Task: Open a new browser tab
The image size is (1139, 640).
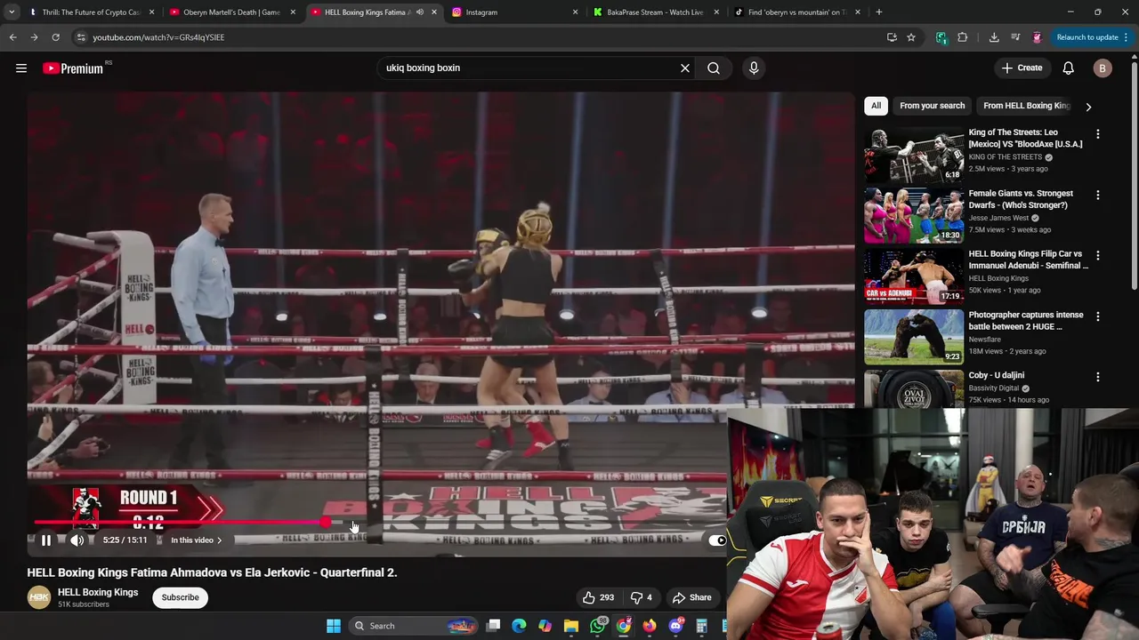Action: (x=879, y=12)
